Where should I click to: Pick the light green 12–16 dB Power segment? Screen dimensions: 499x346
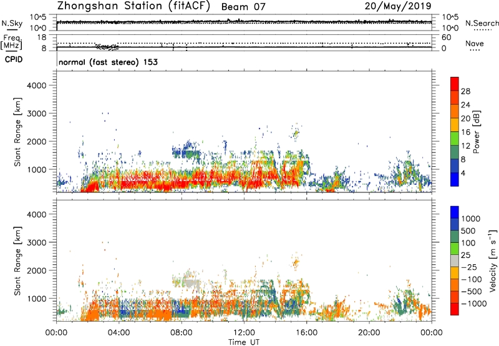455,139
